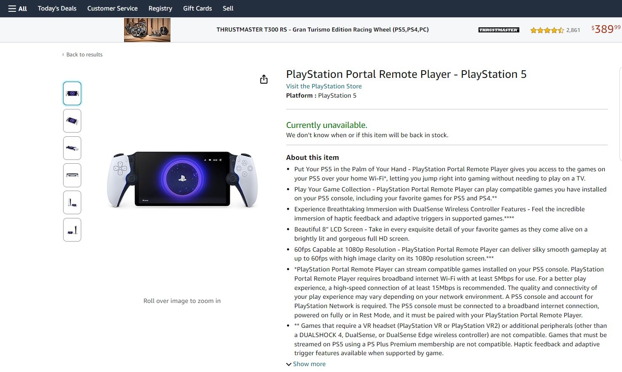The width and height of the screenshot is (622, 372).
Task: Click the share icon above product image
Action: 264,79
